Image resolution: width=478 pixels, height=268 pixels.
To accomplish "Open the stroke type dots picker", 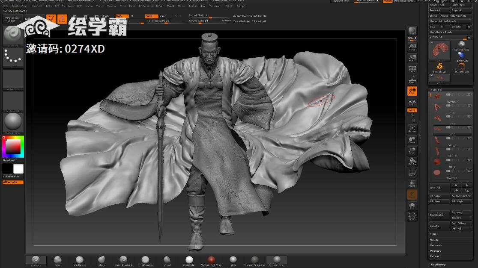I will click(x=13, y=58).
